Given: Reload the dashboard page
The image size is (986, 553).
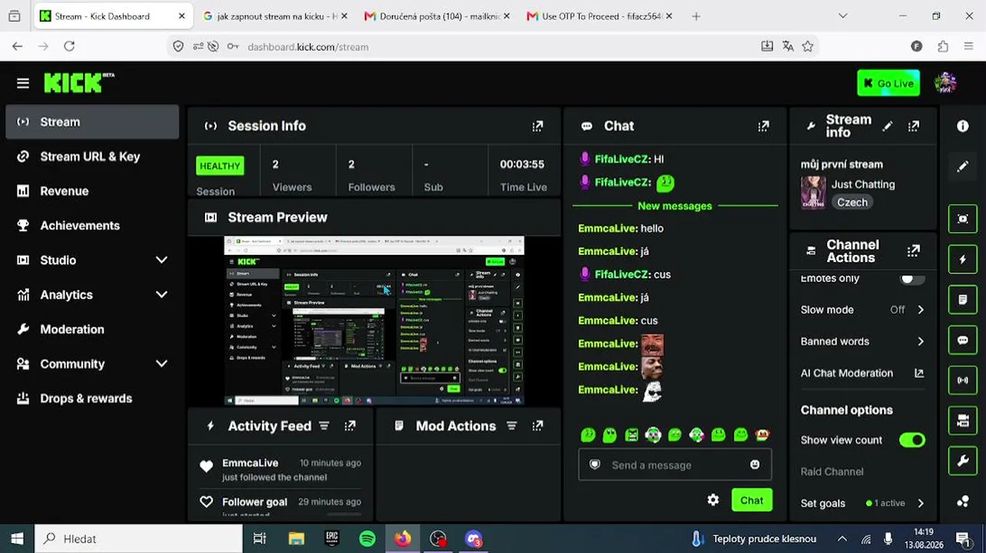Looking at the screenshot, I should (69, 46).
